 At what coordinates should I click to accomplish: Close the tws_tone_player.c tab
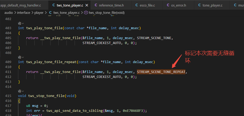pos(87,5)
